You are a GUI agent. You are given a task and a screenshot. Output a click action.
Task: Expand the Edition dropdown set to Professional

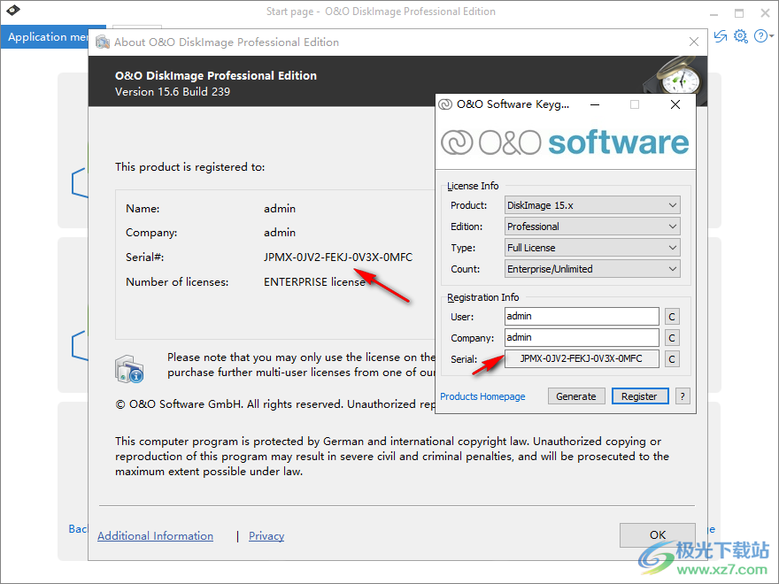point(674,226)
